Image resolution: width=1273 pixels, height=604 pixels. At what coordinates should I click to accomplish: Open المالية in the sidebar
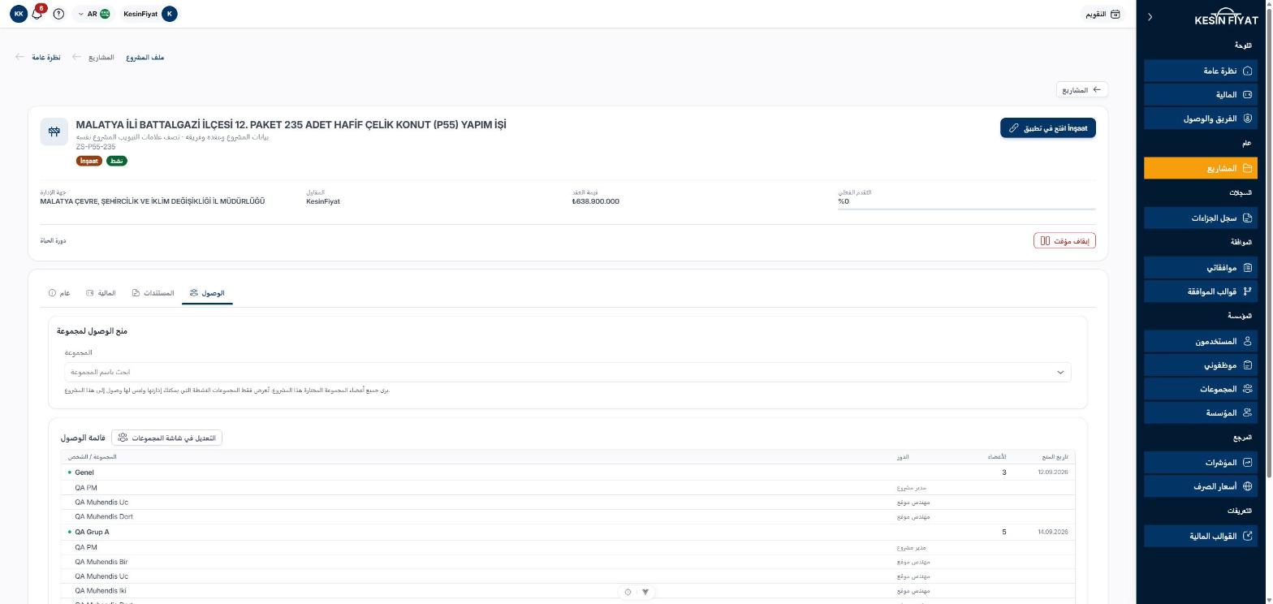pyautogui.click(x=1201, y=95)
